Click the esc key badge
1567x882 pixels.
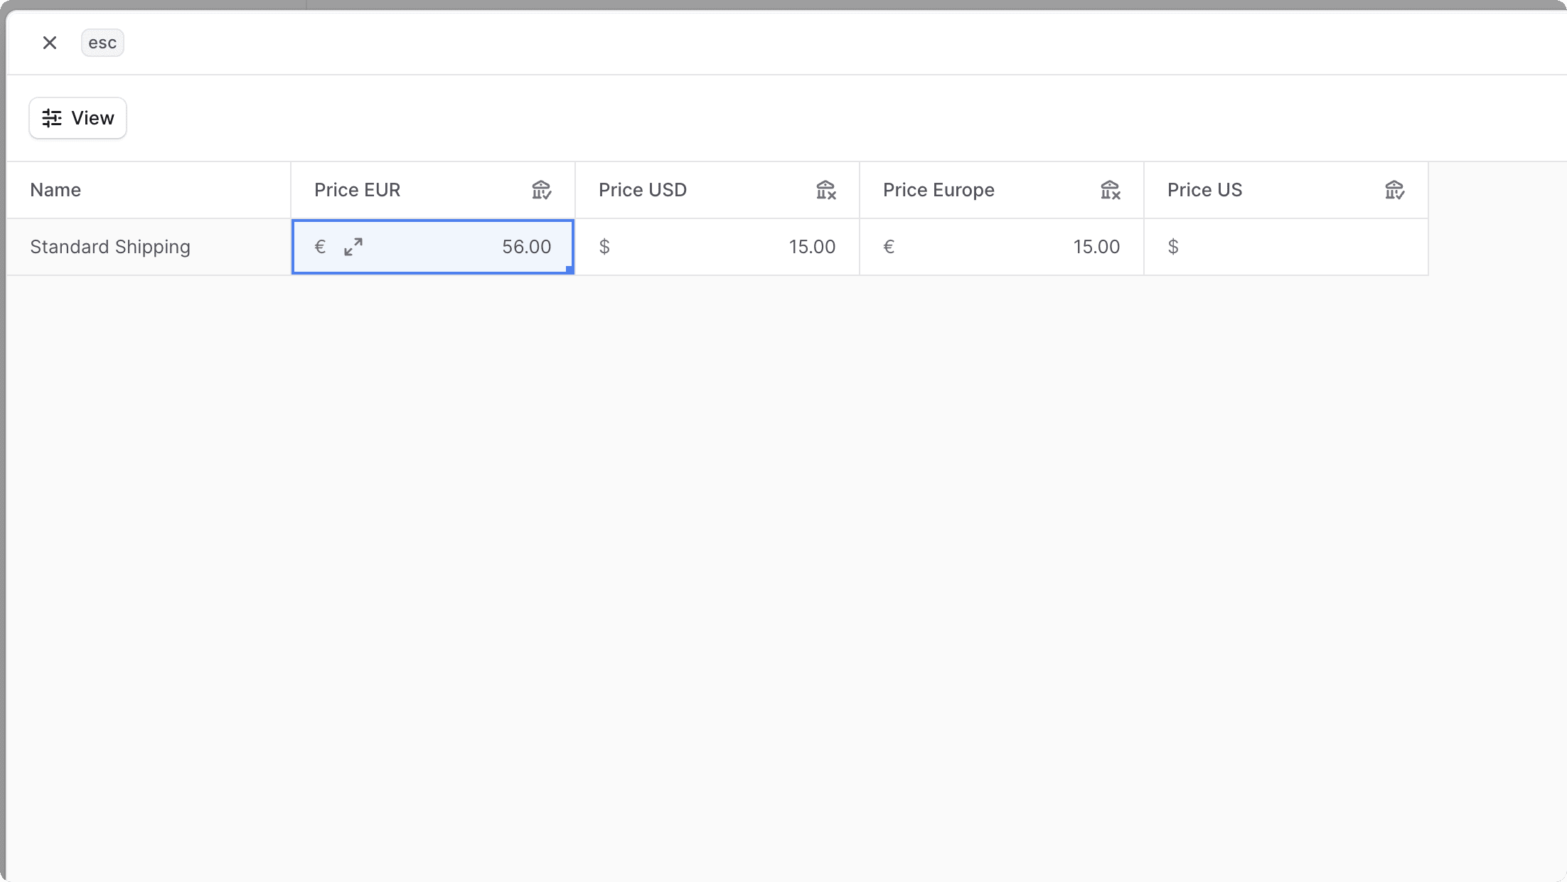(x=102, y=42)
